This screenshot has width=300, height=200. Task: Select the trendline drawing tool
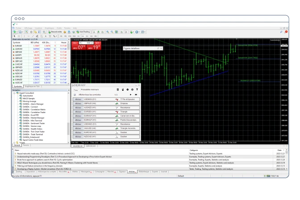[x=33, y=36]
